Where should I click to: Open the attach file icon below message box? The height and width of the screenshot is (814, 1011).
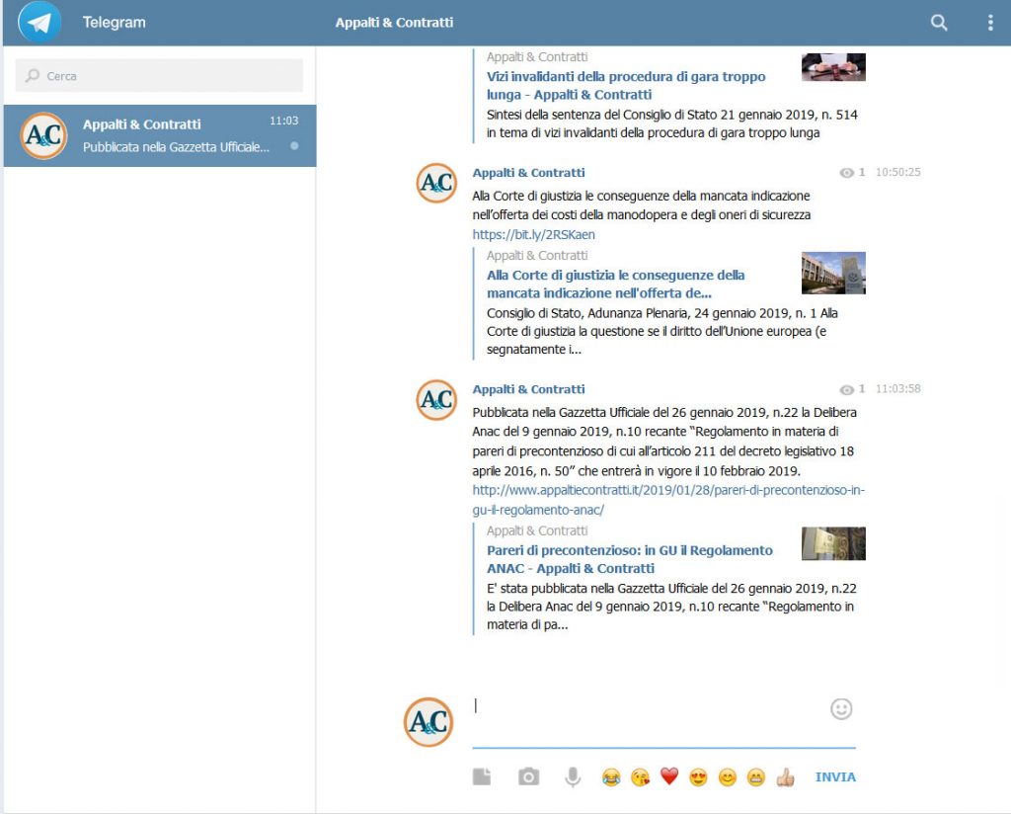pyautogui.click(x=482, y=776)
